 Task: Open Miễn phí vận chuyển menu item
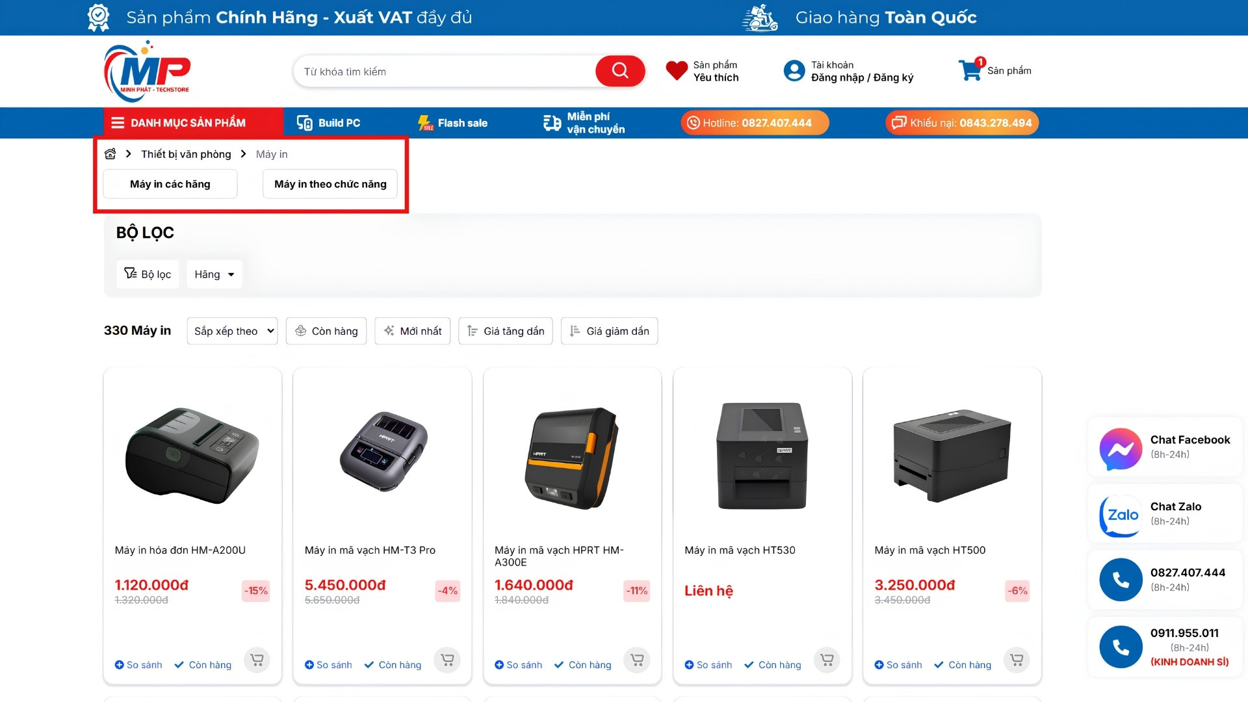pos(584,123)
